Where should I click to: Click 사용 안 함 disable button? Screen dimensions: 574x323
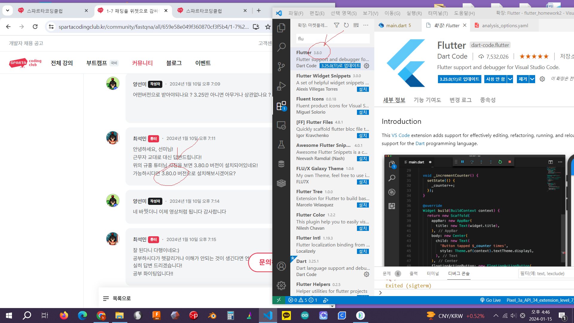pos(495,79)
